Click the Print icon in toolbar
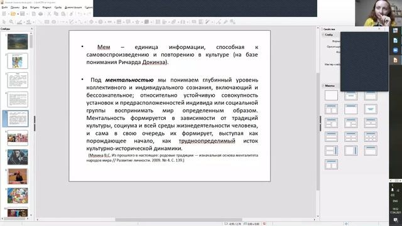The height and width of the screenshot is (226, 402). [x=40, y=14]
